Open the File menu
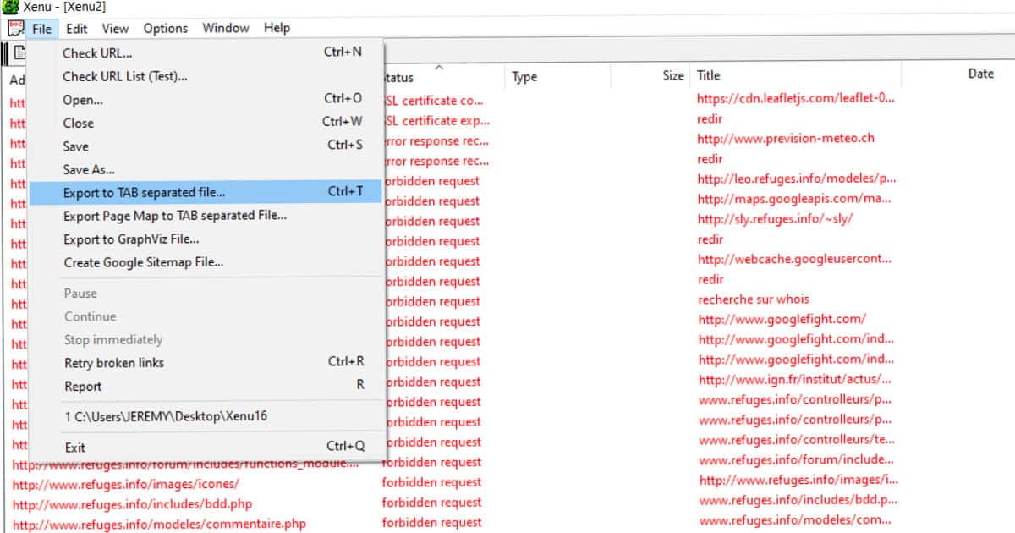This screenshot has height=533, width=1015. coord(42,28)
